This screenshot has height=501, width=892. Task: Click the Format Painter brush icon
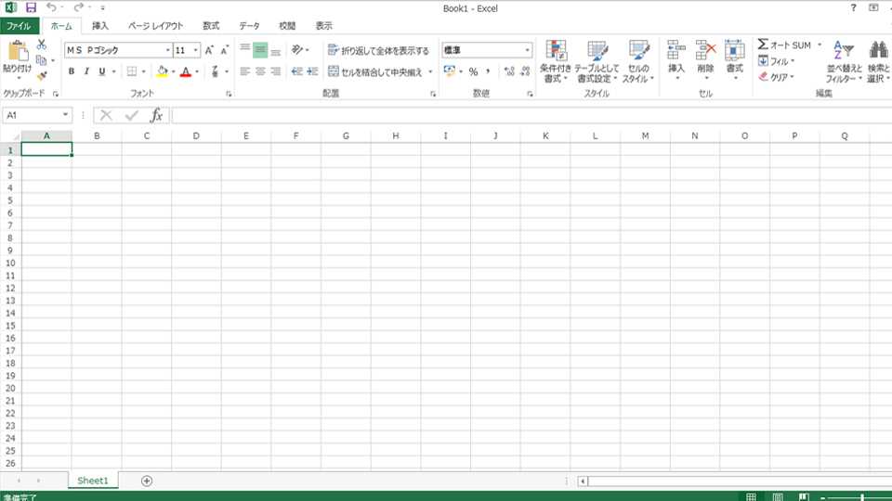pos(42,76)
